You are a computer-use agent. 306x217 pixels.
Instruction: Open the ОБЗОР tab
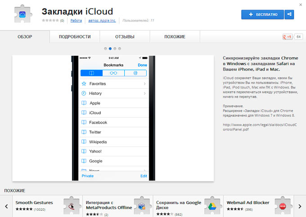(x=25, y=37)
